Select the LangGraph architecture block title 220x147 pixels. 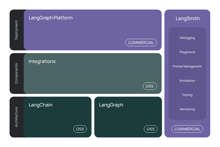pyautogui.click(x=111, y=105)
